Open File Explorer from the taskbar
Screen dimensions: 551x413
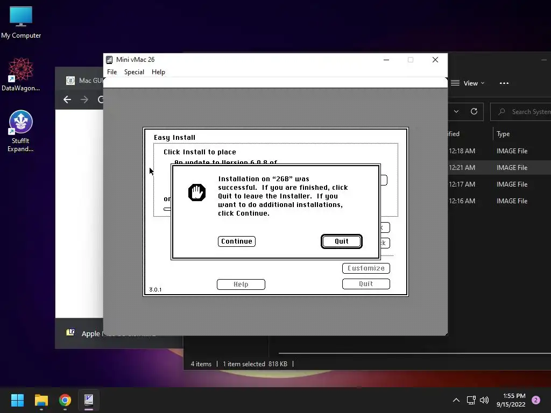tap(41, 400)
